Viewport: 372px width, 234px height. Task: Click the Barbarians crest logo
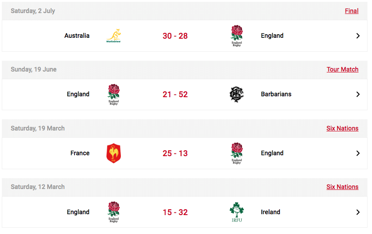[236, 94]
